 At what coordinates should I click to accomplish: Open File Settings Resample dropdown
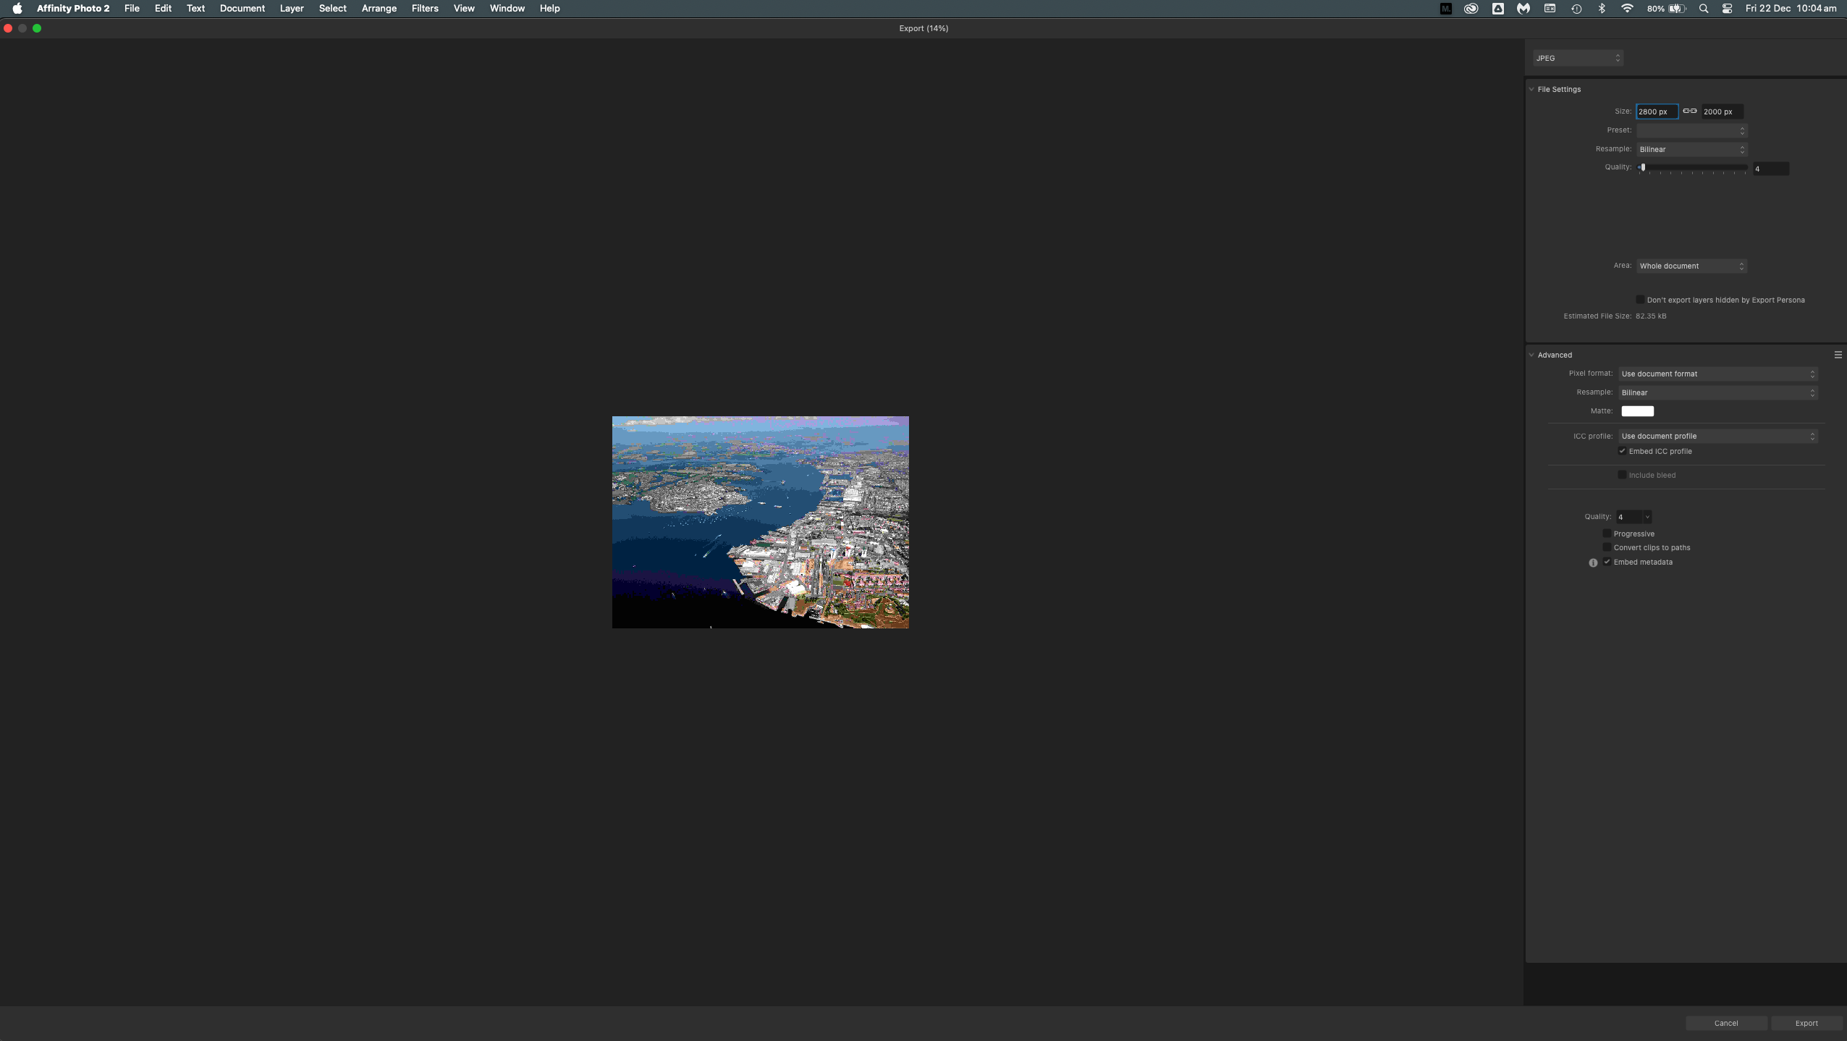coord(1691,149)
